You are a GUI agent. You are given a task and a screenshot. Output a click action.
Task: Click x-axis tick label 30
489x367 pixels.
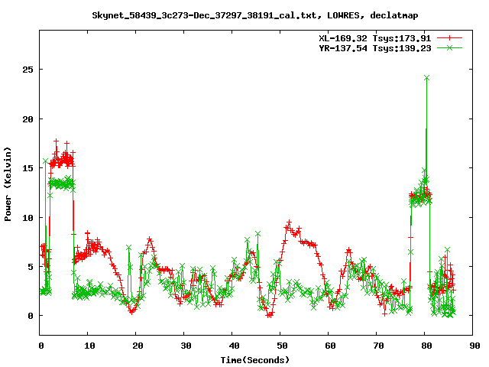pyautogui.click(x=186, y=346)
